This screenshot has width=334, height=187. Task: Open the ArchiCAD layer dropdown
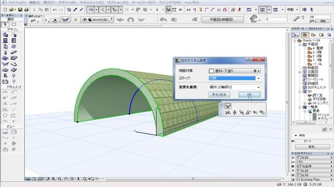[98, 20]
